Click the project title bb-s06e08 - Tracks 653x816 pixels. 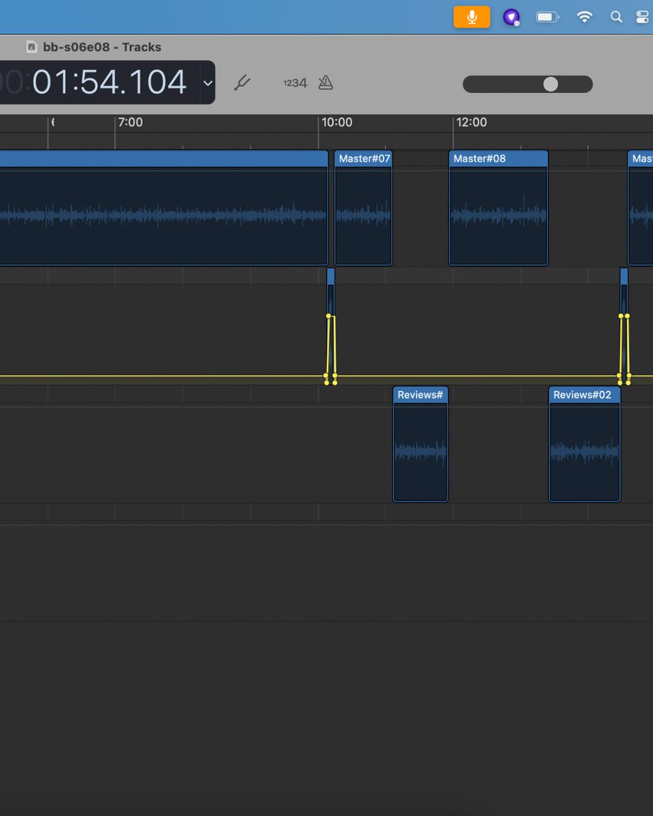pyautogui.click(x=102, y=47)
